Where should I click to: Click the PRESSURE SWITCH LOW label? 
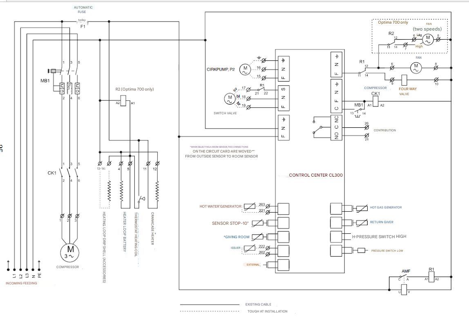(x=387, y=250)
